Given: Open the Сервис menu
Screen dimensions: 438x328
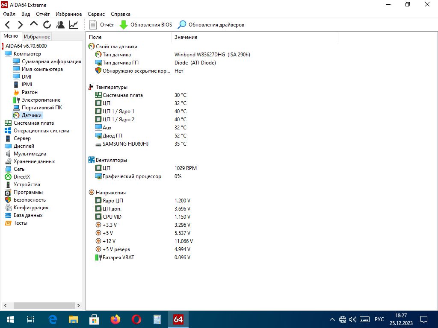Looking at the screenshot, I should click(96, 14).
